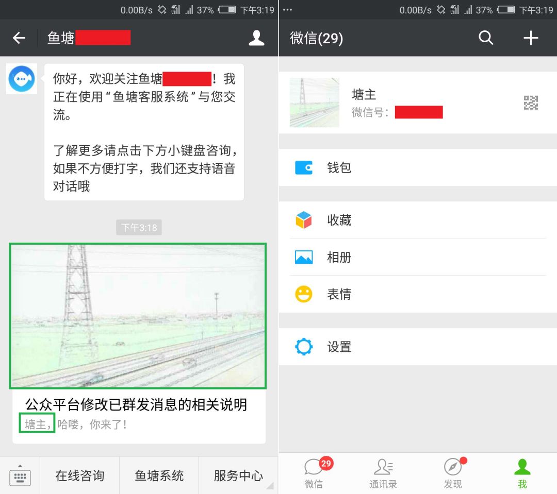Image resolution: width=557 pixels, height=494 pixels.
Task: Tap the overflow dots in right status bar
Action: tap(287, 10)
